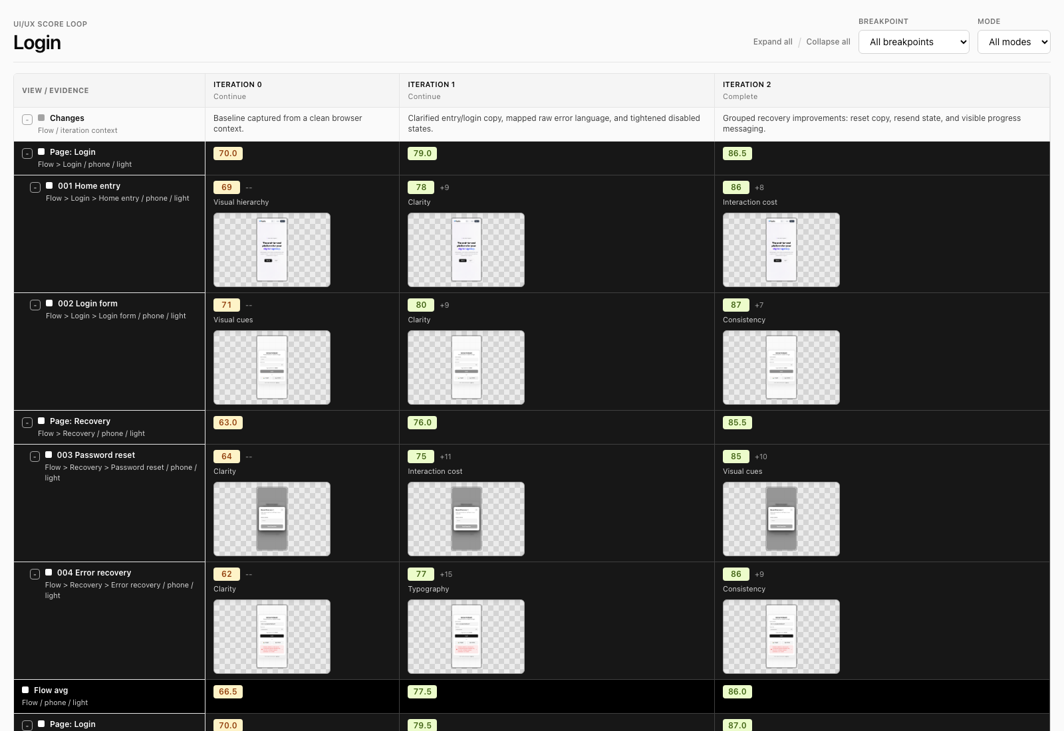Collapse the 003 Password reset row
Screen dimensions: 1064x731
click(x=35, y=457)
